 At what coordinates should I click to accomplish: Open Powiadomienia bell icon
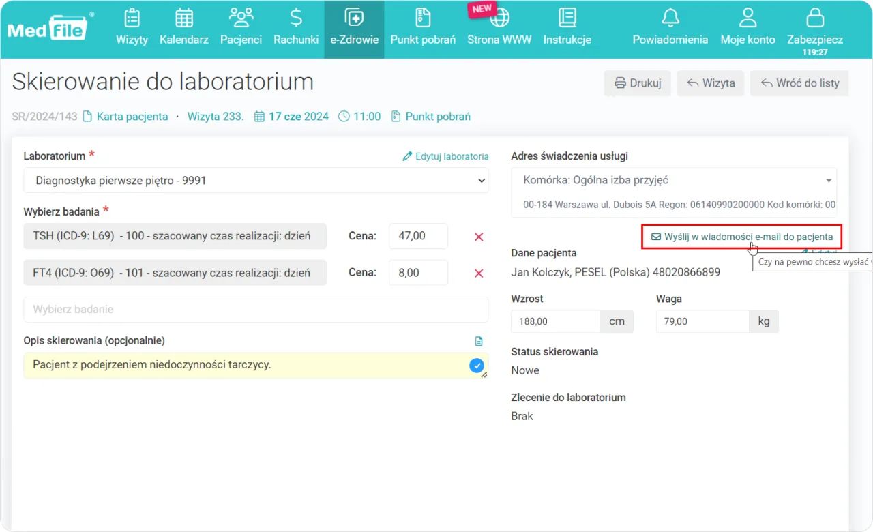tap(670, 27)
